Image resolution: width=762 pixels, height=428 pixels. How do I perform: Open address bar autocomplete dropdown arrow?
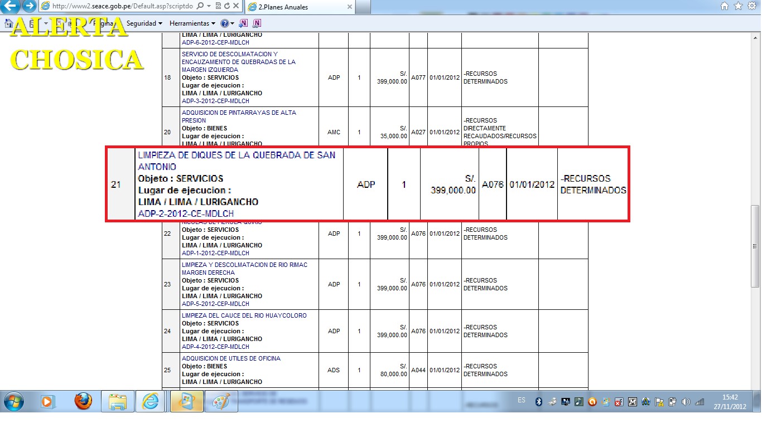tap(208, 6)
